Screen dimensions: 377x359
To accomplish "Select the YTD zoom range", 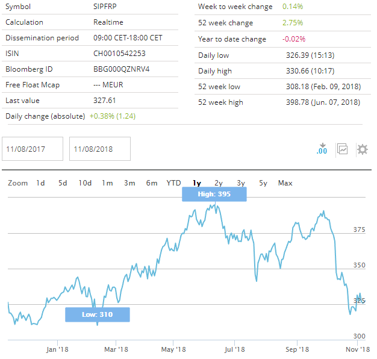I will 173,183.
